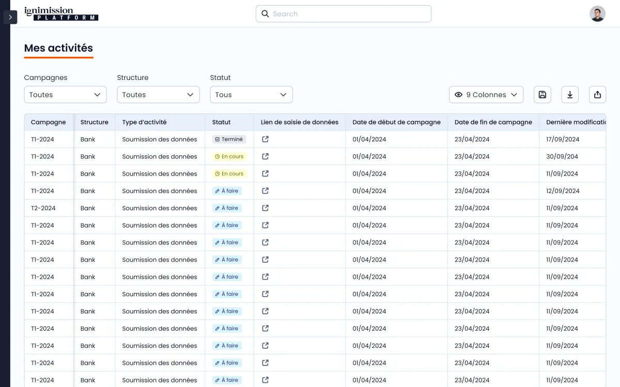Sort by Statut column header
The image size is (620, 387).
point(221,122)
